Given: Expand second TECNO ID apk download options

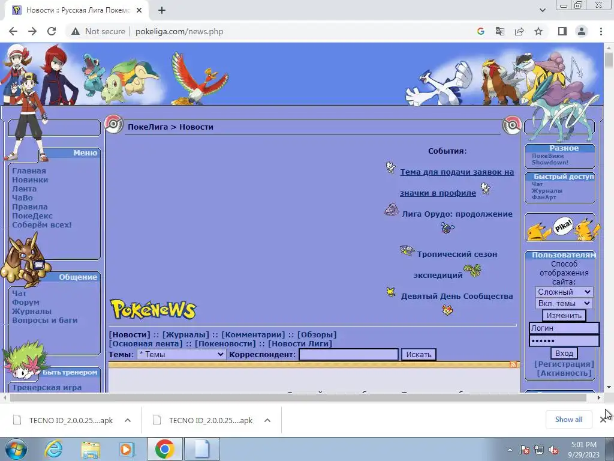Looking at the screenshot, I should point(267,420).
